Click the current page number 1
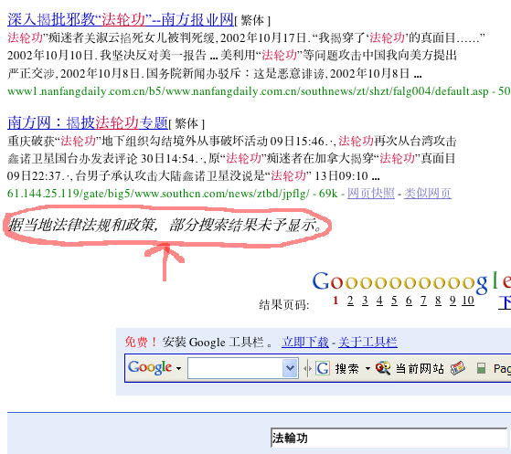Viewport: 511px width, 454px height. (335, 301)
